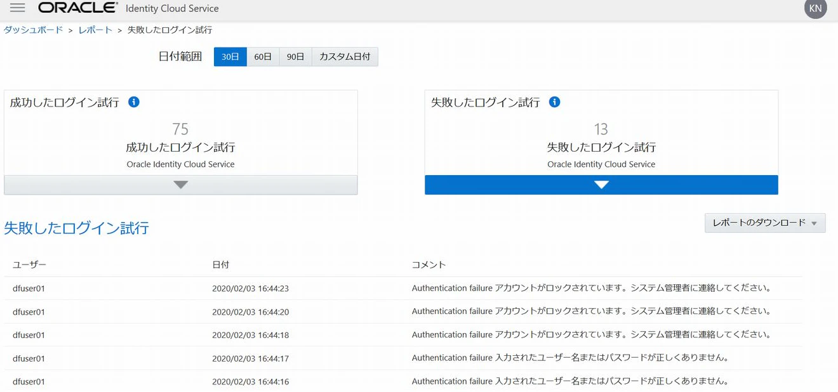Expand the successful login attempts panel
Viewport: 838px width, 392px height.
click(181, 185)
